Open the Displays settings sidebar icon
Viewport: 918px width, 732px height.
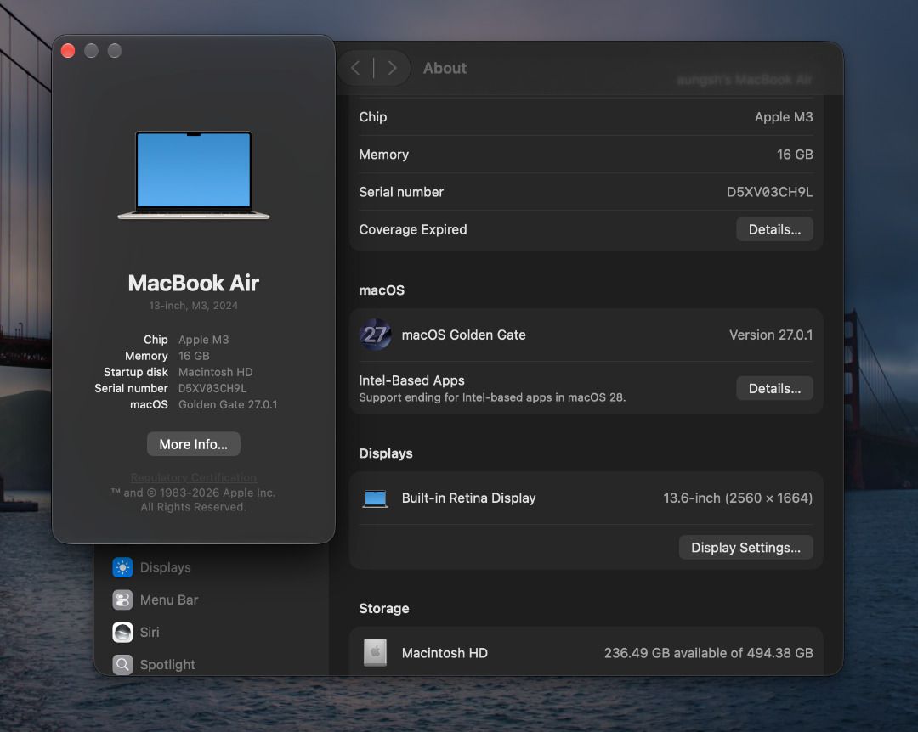[122, 567]
